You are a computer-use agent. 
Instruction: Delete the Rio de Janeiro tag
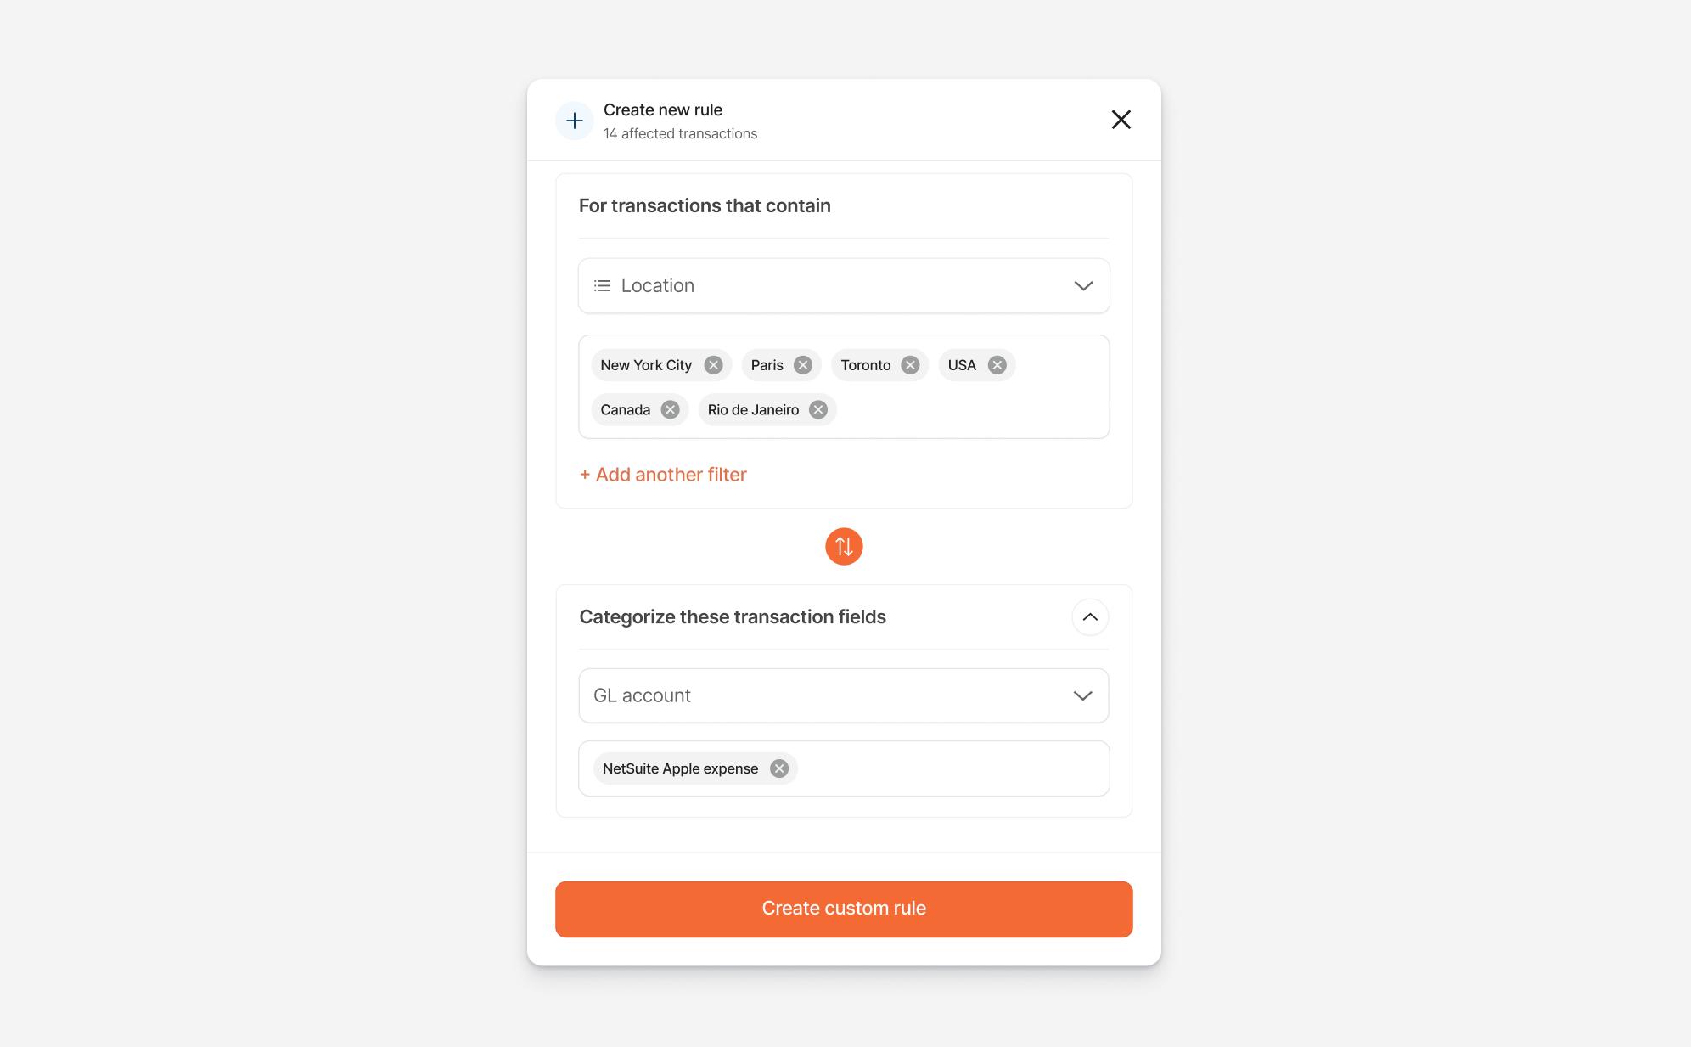tap(817, 410)
